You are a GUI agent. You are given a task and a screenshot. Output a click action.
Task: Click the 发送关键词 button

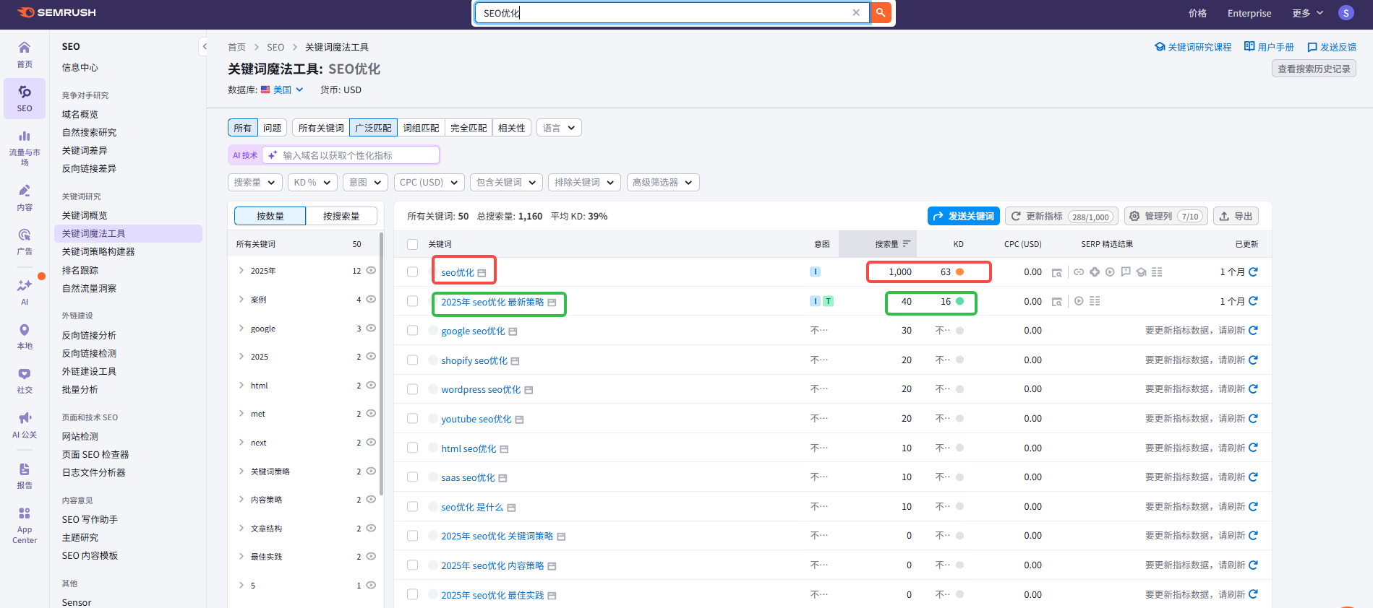(x=963, y=216)
